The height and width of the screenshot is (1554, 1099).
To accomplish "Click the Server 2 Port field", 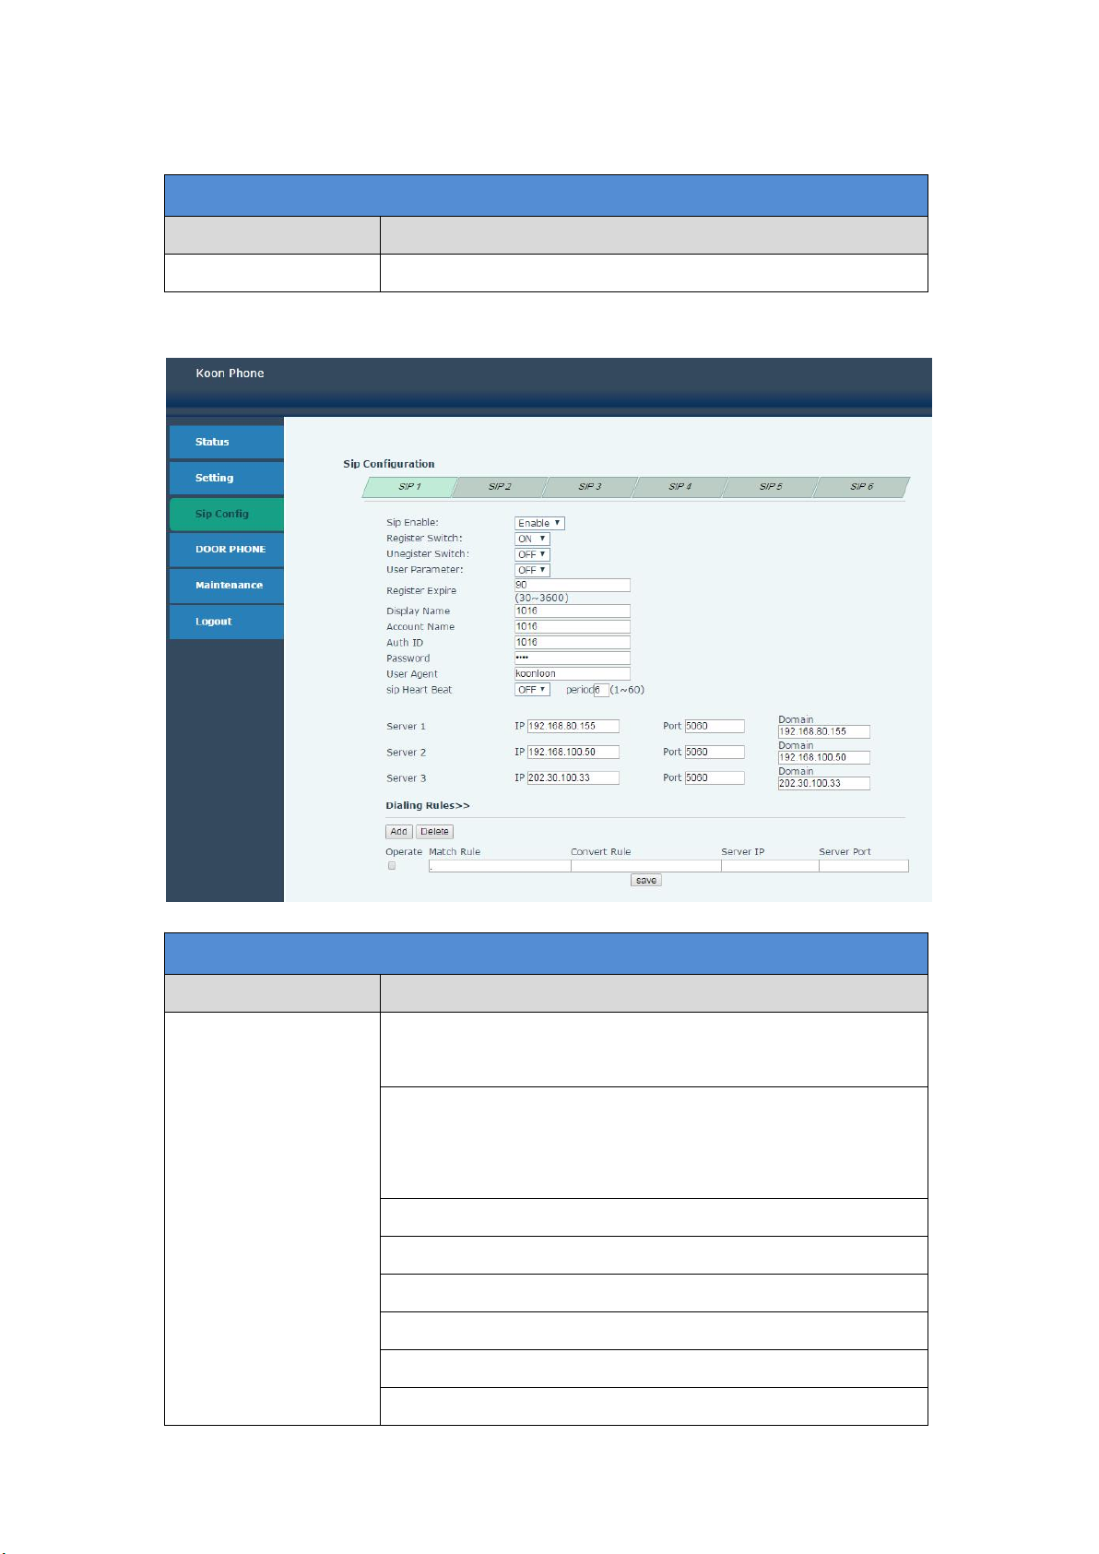I will tap(715, 752).
